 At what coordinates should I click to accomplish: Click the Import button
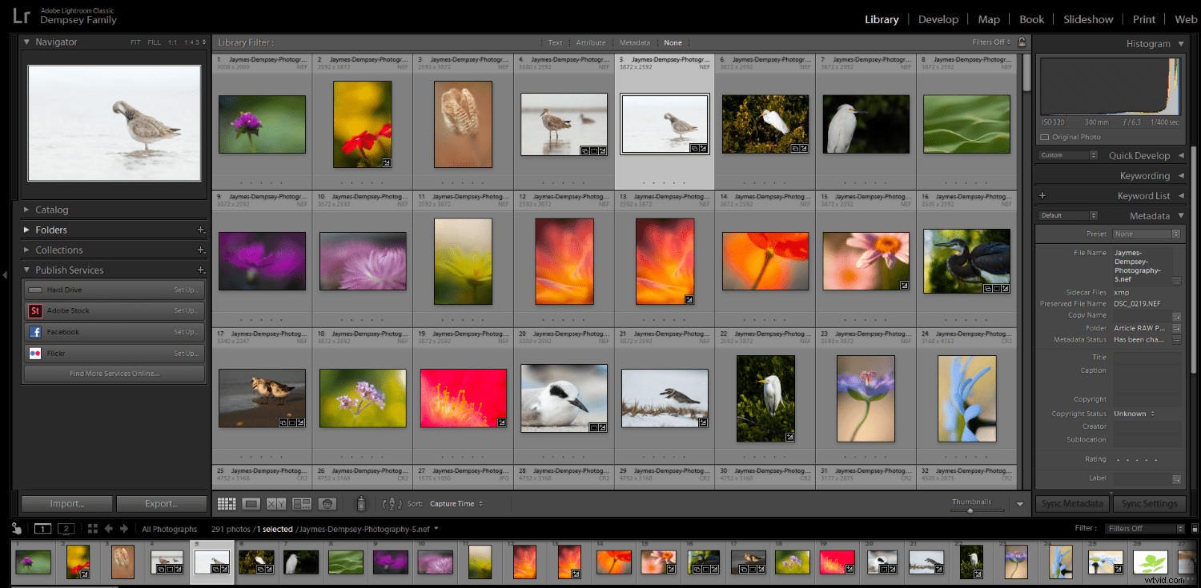[66, 503]
